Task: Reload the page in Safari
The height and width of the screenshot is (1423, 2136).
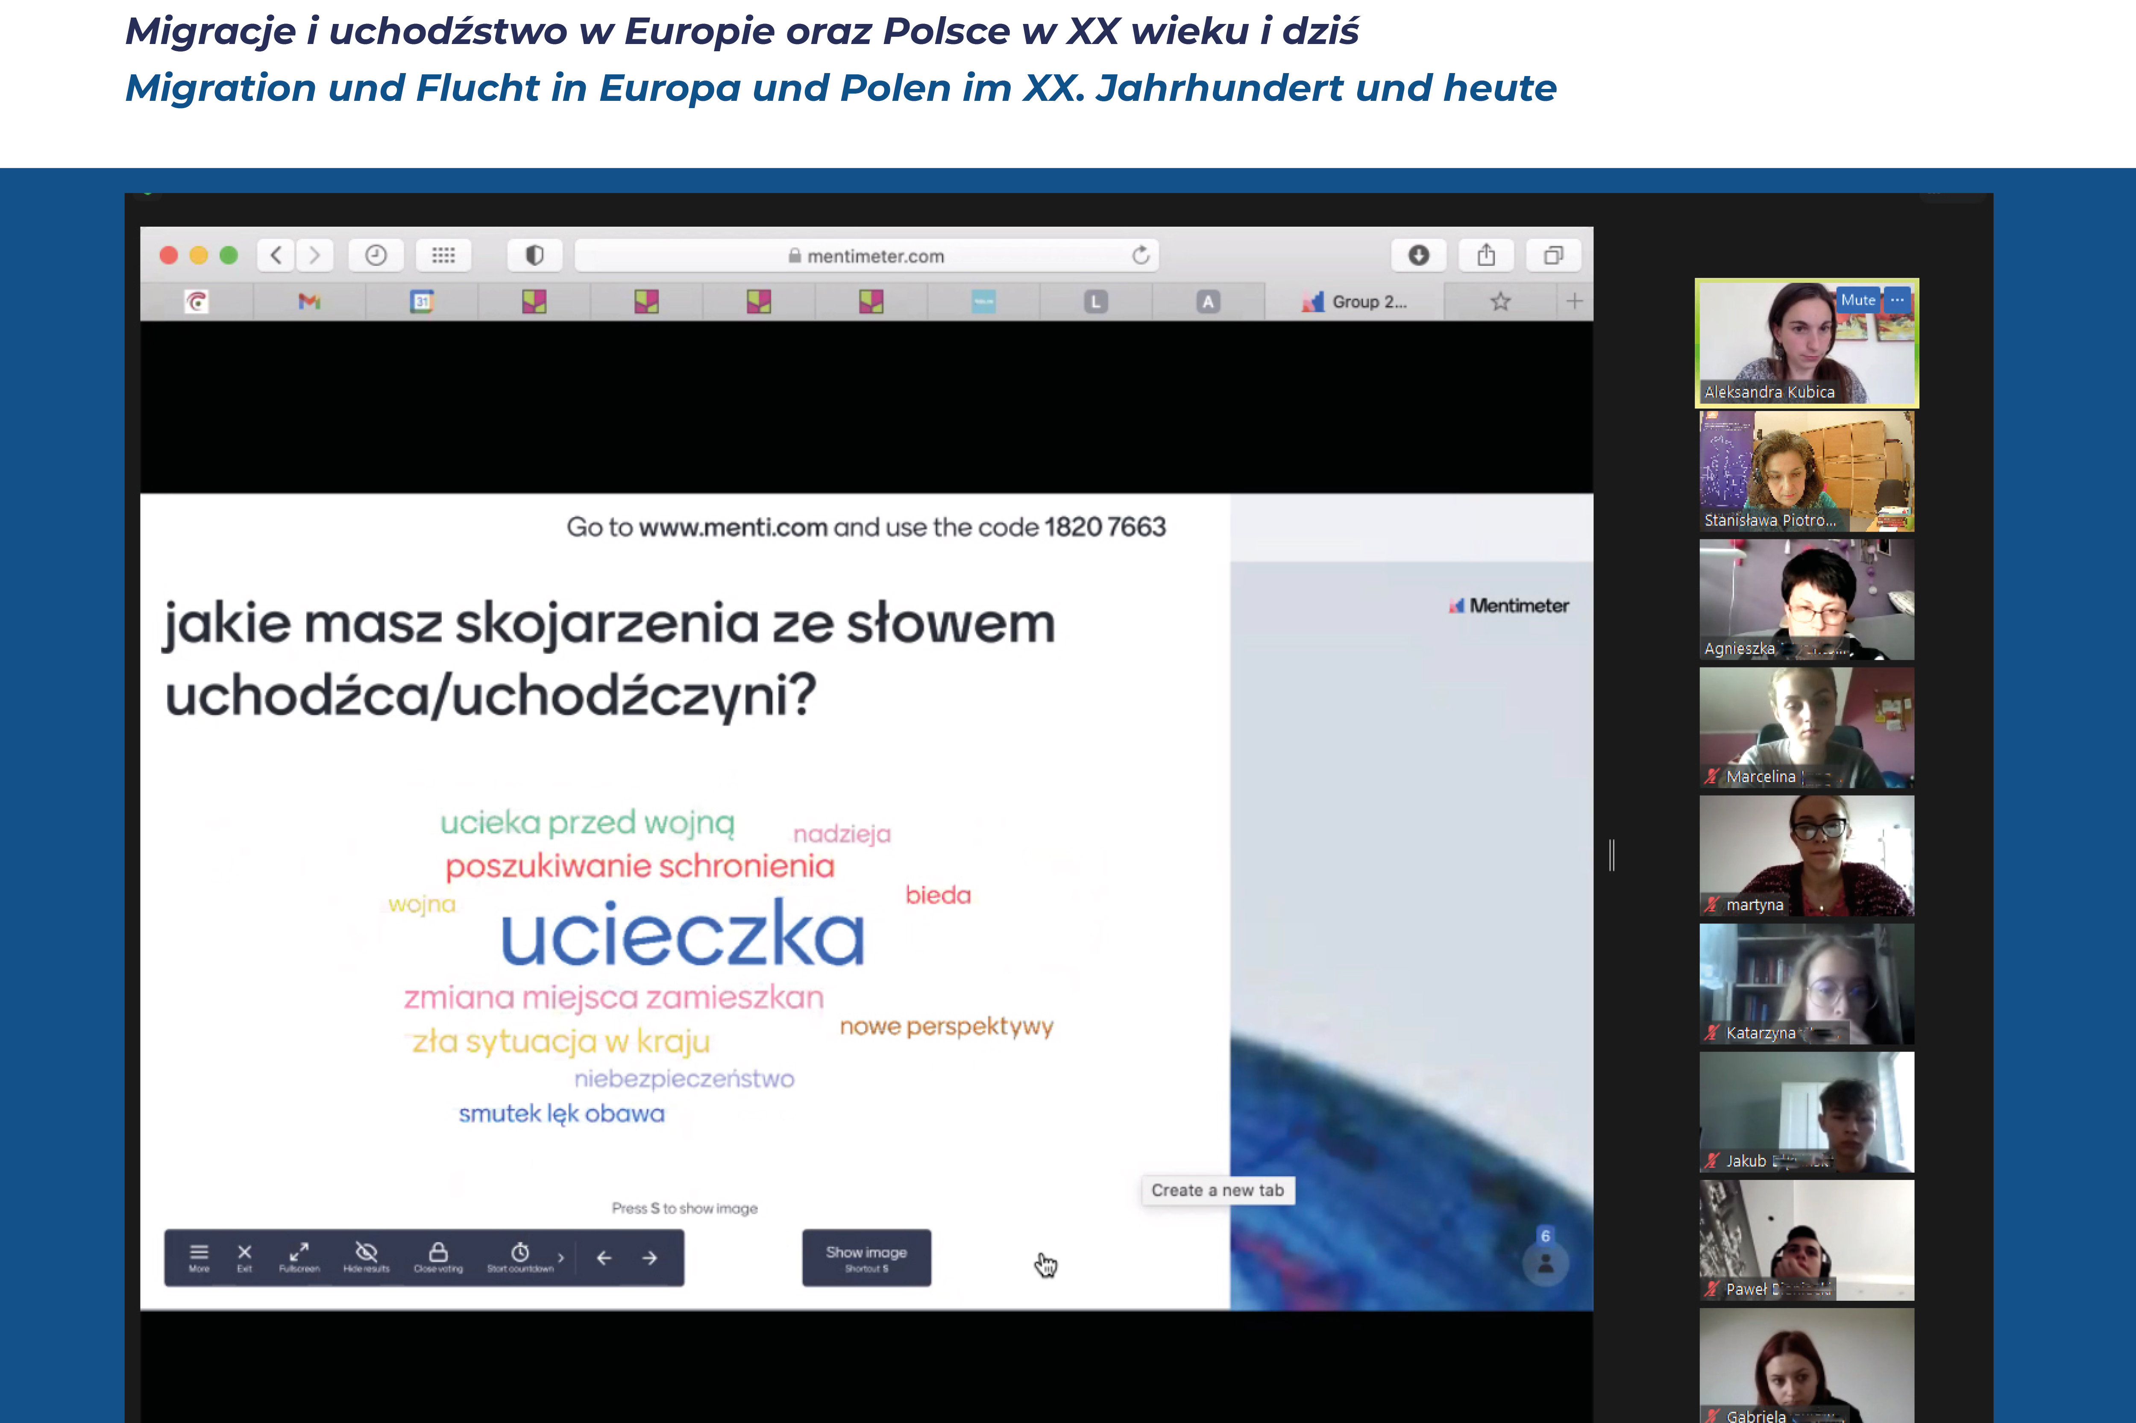Action: (1140, 256)
